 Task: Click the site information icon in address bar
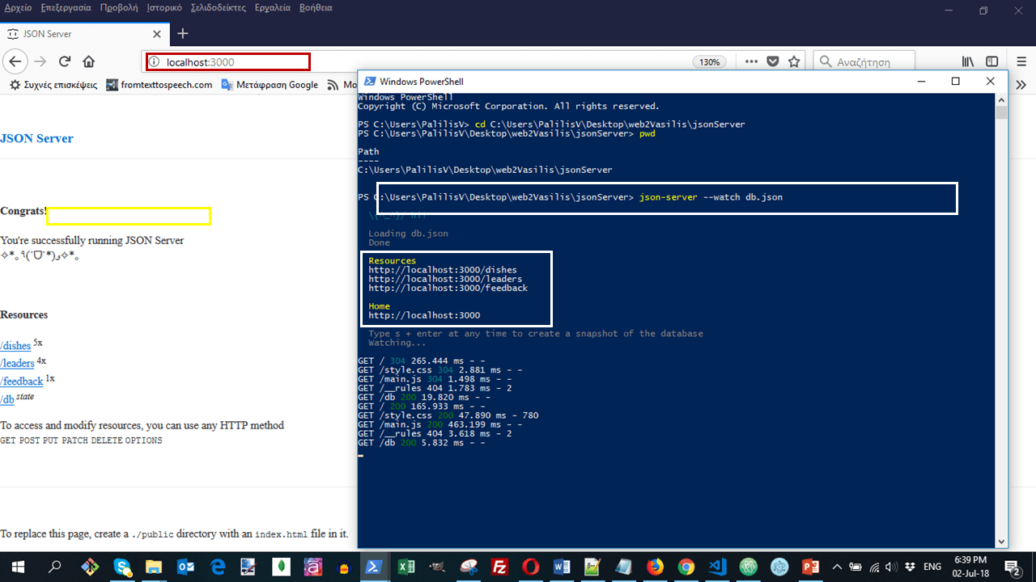(x=155, y=61)
